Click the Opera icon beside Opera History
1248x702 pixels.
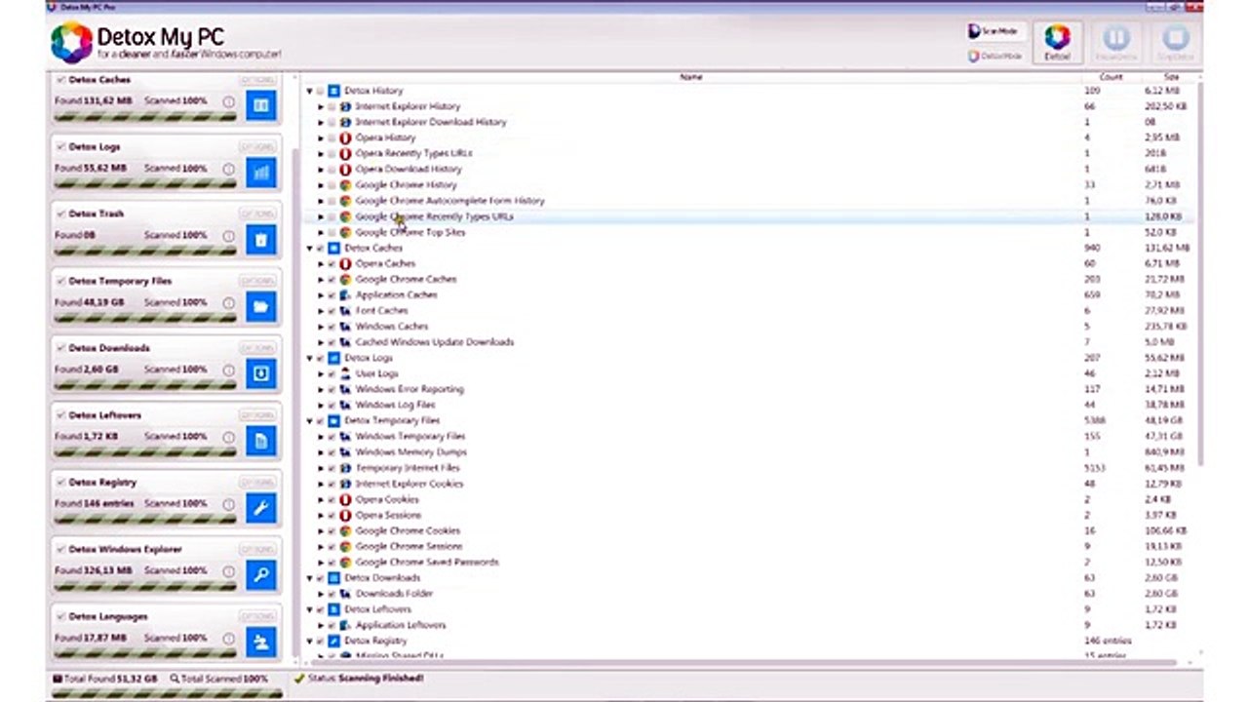[x=345, y=137]
